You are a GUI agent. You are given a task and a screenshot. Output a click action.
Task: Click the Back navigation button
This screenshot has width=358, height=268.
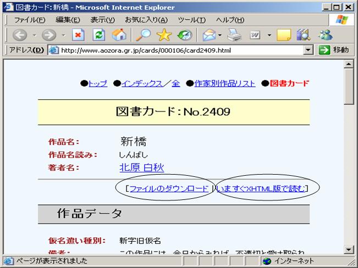[19, 35]
